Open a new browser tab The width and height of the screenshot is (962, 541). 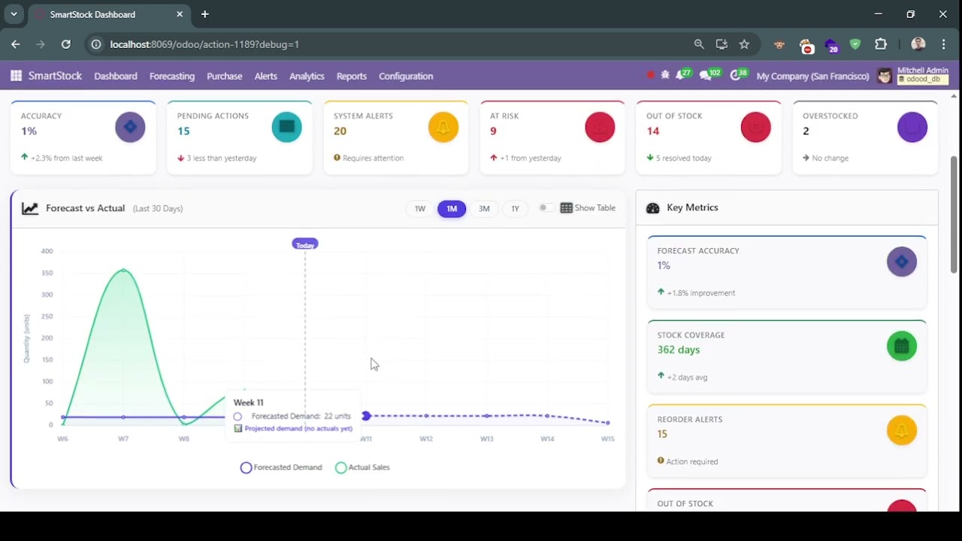(204, 14)
